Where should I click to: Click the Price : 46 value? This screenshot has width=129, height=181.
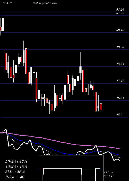click(x=15, y=177)
